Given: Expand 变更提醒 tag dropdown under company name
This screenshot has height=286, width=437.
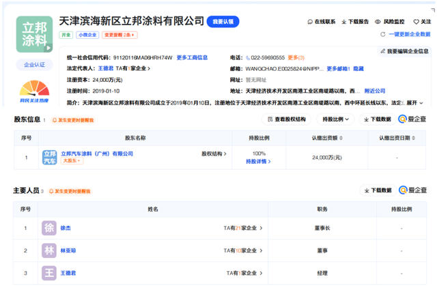Looking at the screenshot, I should [x=120, y=35].
